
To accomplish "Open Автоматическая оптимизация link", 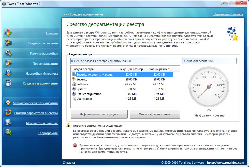I will pyautogui.click(x=35, y=103).
